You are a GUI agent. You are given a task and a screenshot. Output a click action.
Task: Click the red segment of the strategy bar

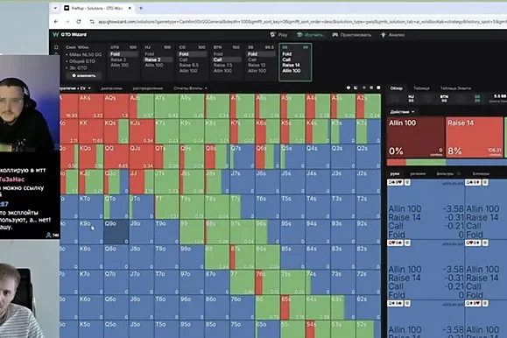(396, 162)
